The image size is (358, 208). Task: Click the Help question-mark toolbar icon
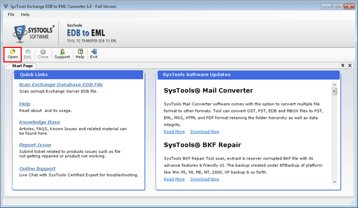[x=80, y=54]
